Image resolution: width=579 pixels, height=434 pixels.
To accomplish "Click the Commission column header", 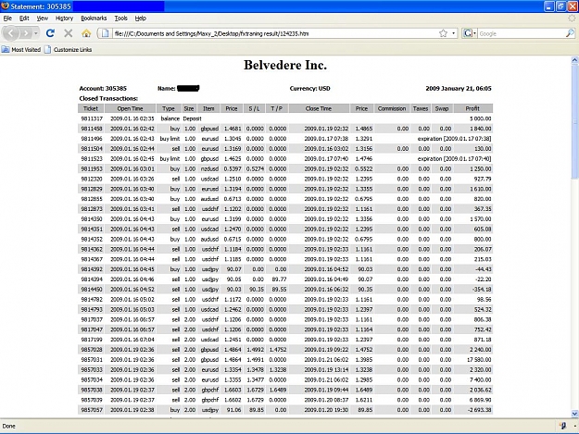I will tap(392, 108).
